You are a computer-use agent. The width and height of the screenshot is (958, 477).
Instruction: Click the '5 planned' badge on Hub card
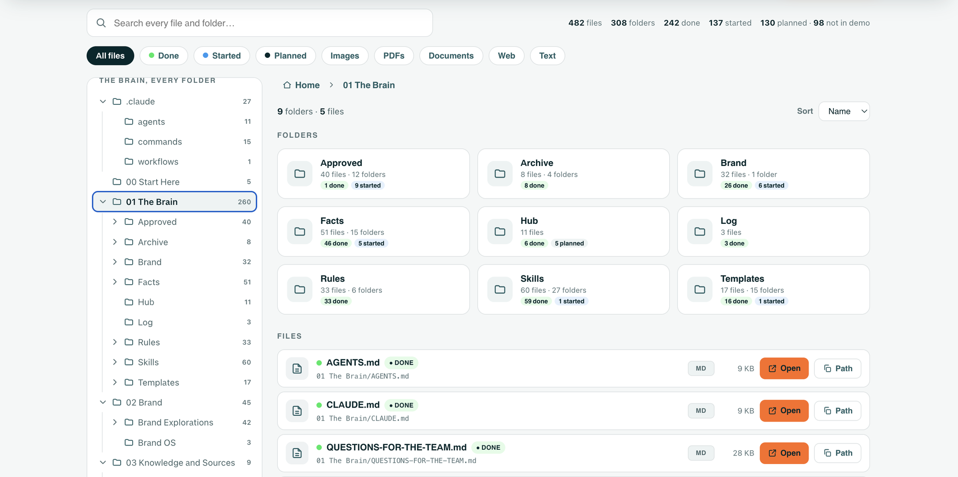pos(570,244)
